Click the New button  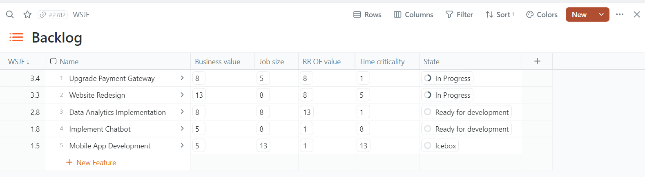pos(579,15)
